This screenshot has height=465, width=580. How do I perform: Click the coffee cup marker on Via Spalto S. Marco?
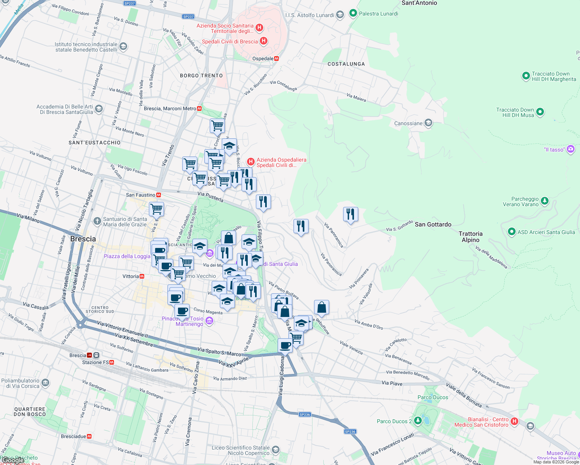pos(285,344)
